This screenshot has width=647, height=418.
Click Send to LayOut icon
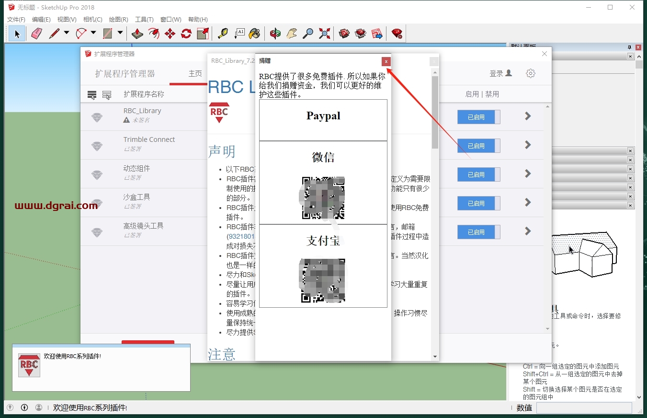pyautogui.click(x=377, y=34)
